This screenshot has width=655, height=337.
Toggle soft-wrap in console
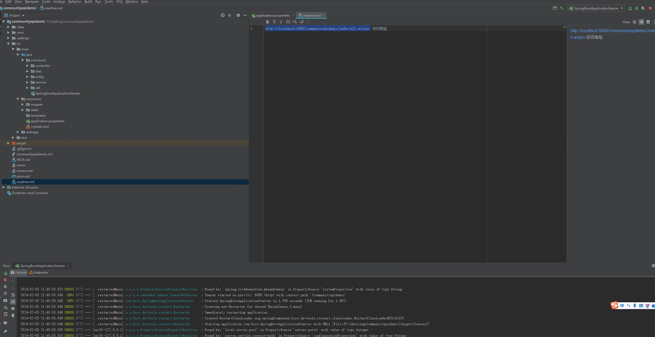(13, 295)
